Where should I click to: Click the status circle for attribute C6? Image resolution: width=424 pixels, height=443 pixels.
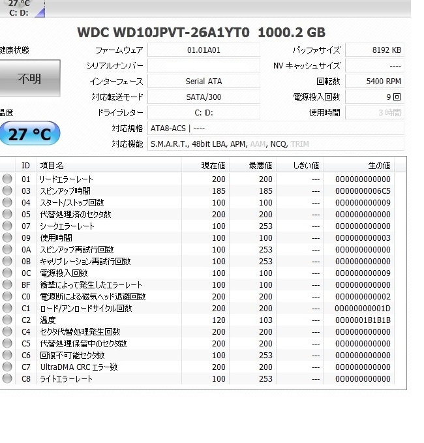7,355
